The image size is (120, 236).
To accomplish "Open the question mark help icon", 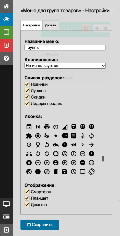I will [6, 58].
